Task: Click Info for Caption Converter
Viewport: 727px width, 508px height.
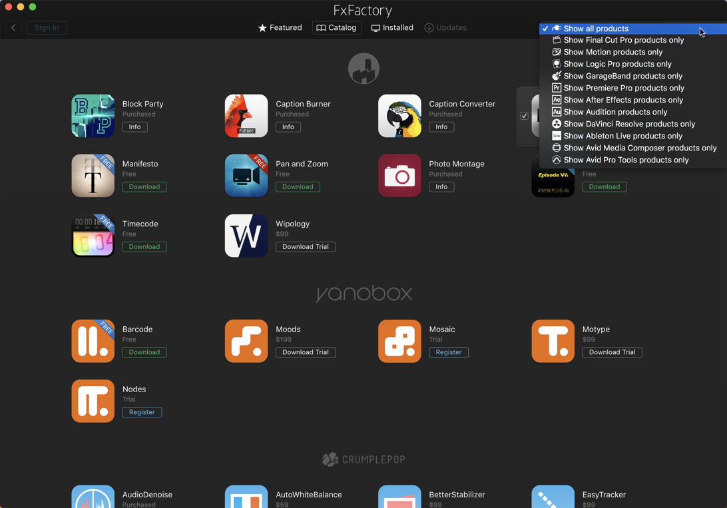Action: click(441, 127)
